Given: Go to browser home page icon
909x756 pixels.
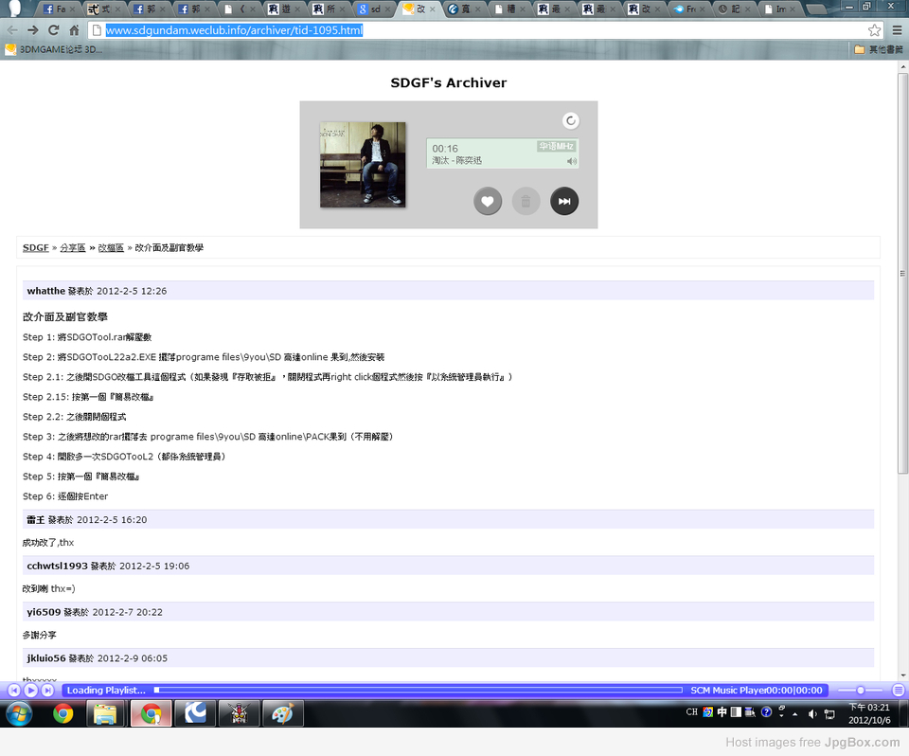Looking at the screenshot, I should point(74,30).
